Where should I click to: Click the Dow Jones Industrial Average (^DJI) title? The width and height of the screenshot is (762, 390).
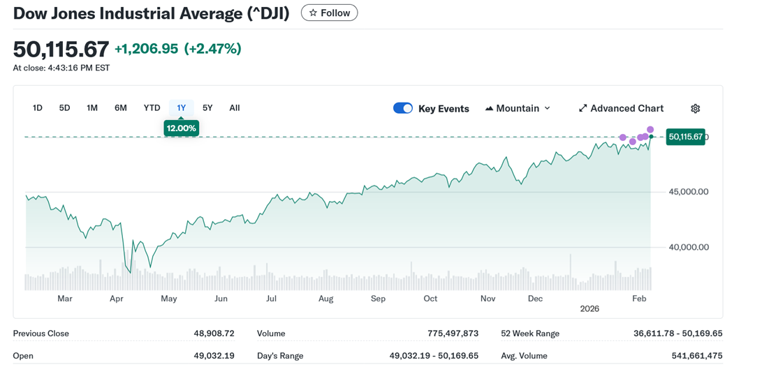151,13
